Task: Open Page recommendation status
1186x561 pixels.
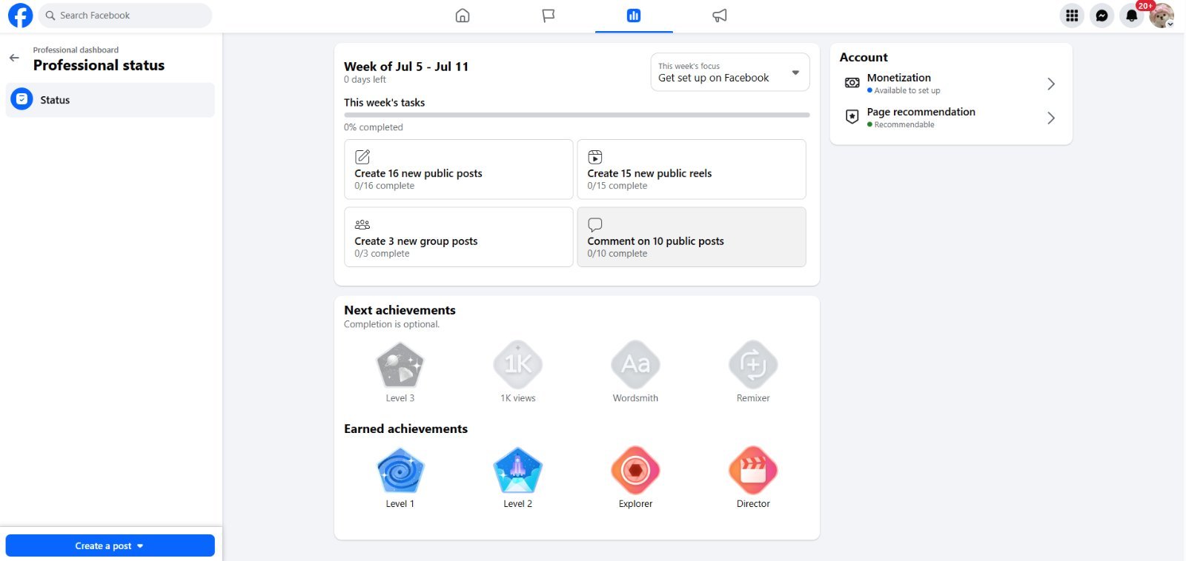Action: [x=951, y=118]
